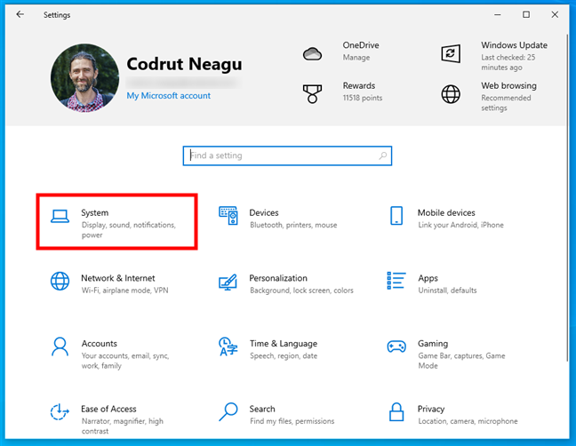Select the Windows Update refresh icon

point(451,54)
